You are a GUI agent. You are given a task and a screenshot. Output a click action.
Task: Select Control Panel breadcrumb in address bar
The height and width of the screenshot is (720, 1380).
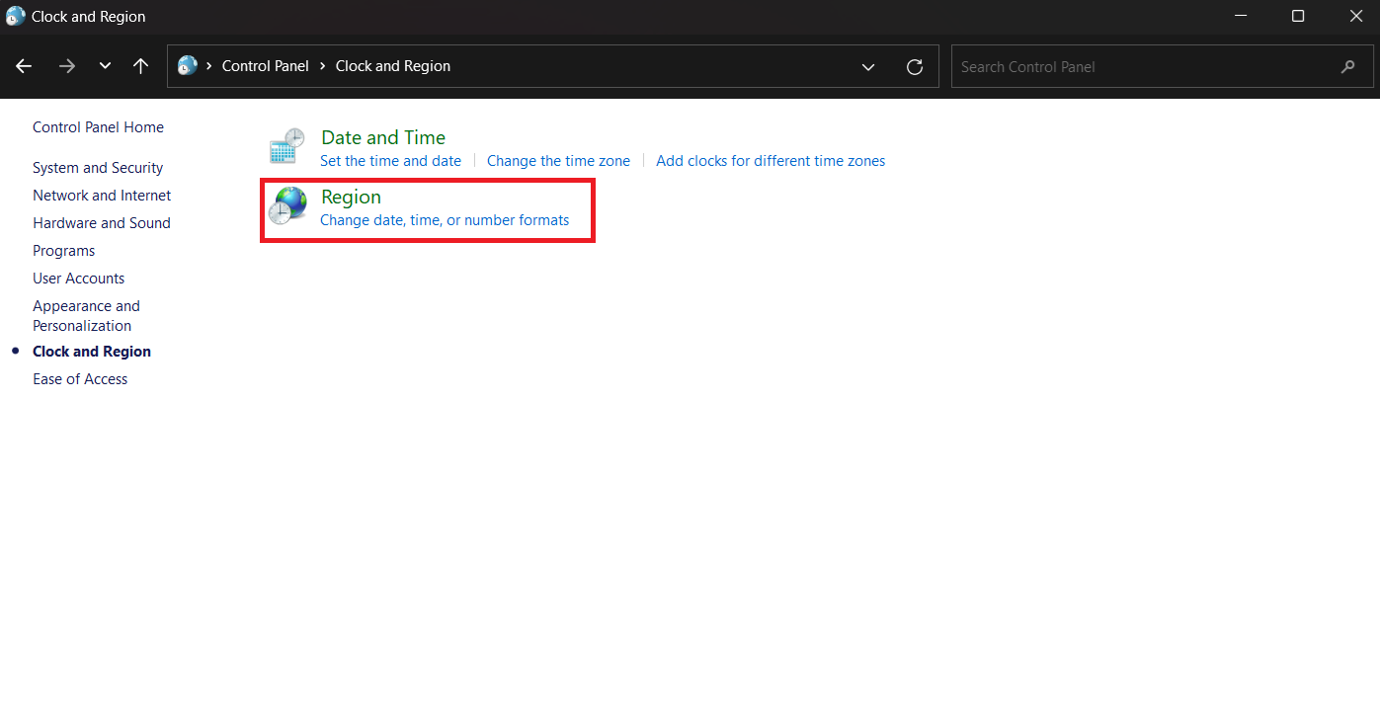[266, 66]
